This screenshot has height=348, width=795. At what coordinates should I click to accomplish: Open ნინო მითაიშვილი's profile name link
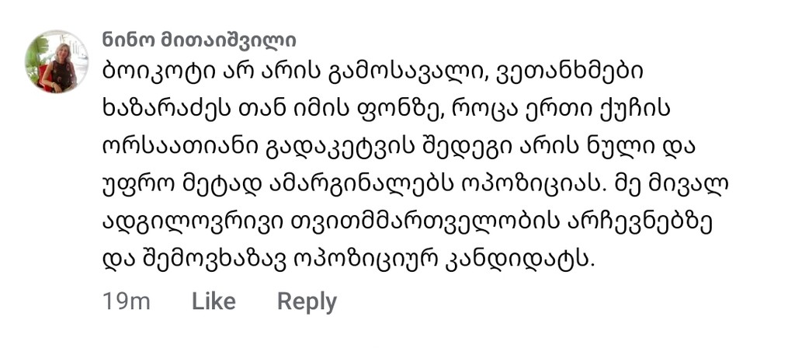[199, 40]
